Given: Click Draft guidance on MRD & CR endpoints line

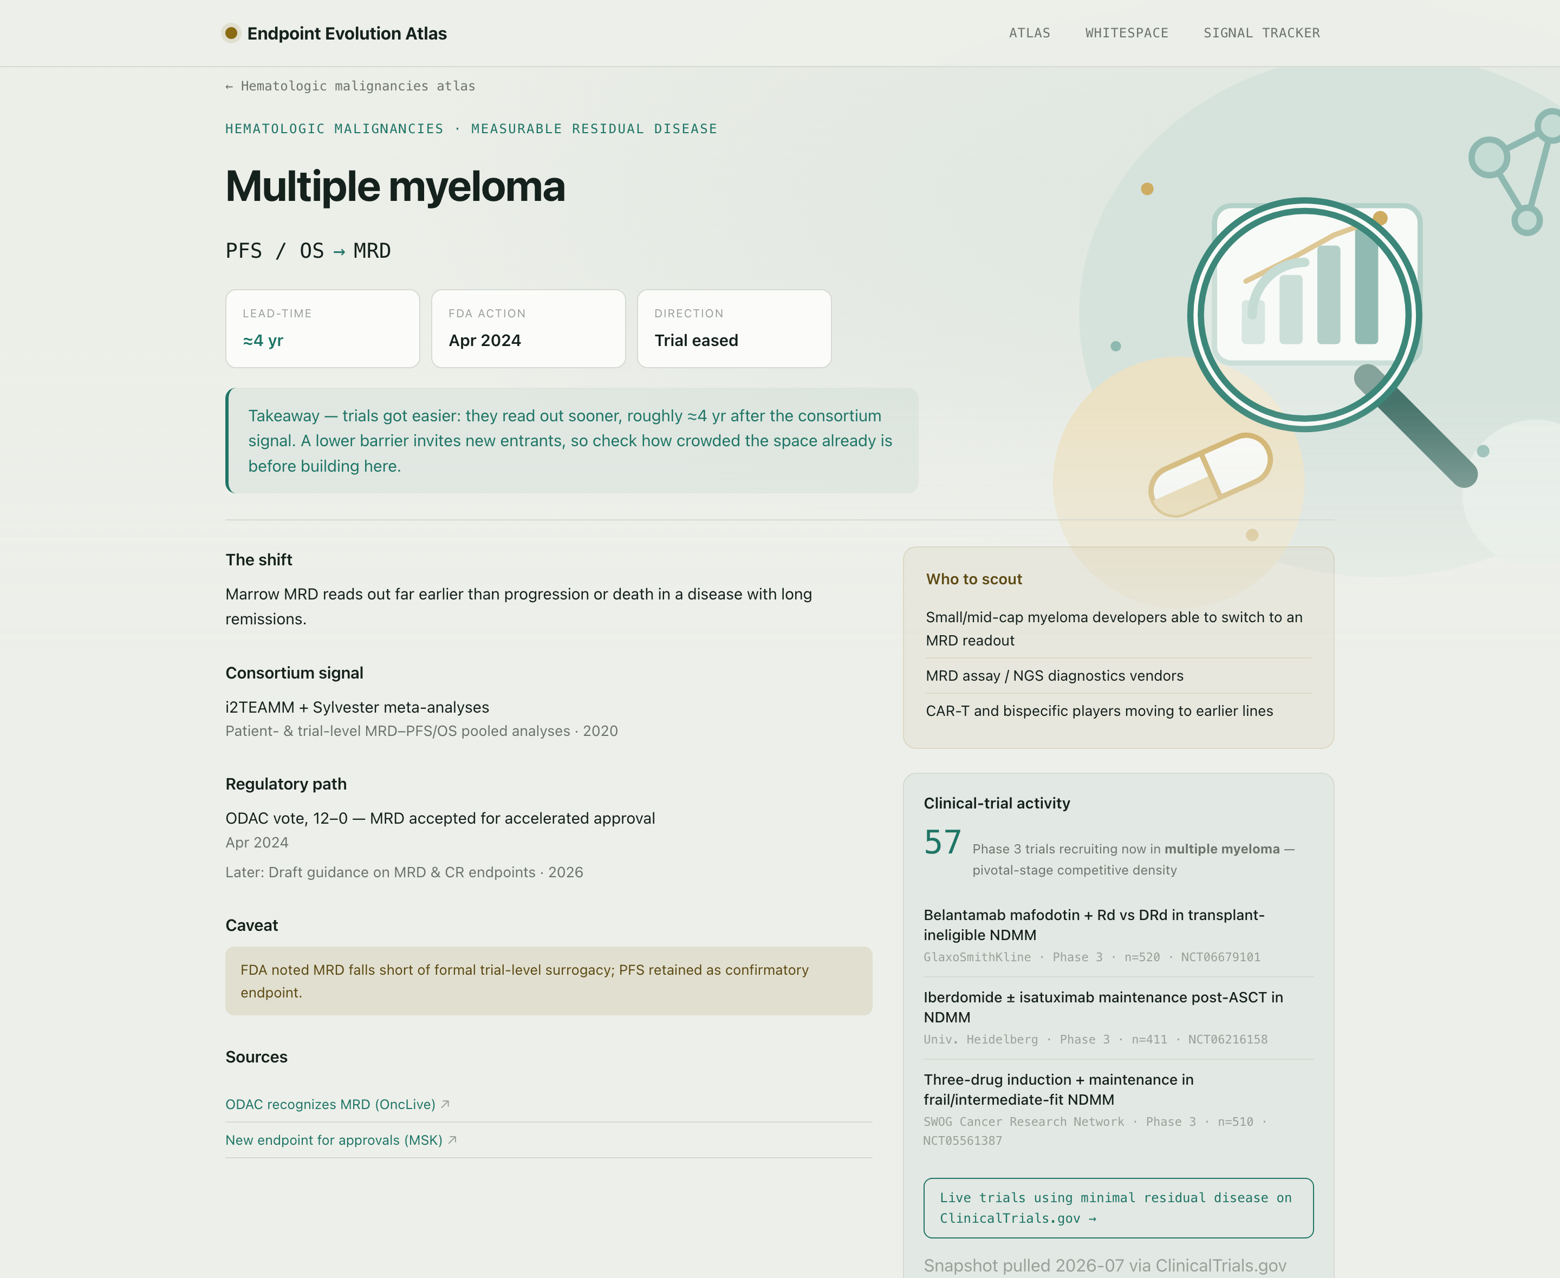Looking at the screenshot, I should coord(404,872).
